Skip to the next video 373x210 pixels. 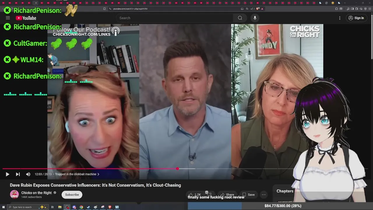(x=18, y=174)
